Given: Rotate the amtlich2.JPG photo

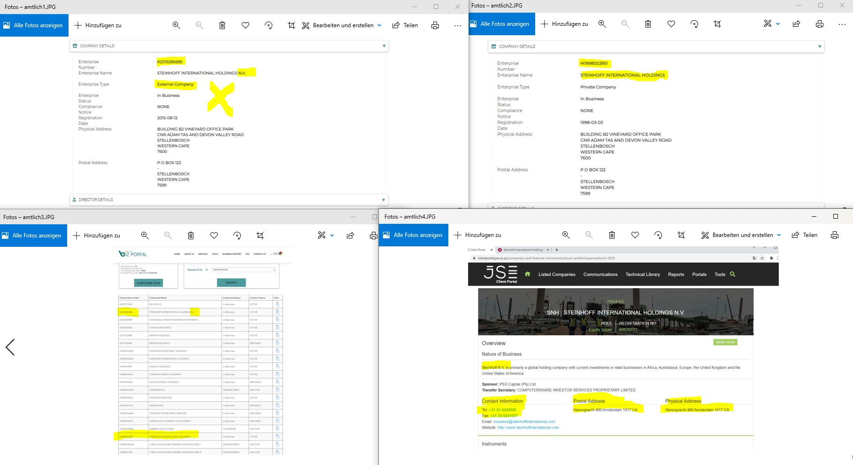Looking at the screenshot, I should (694, 24).
